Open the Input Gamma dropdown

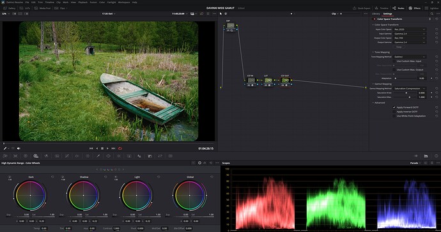409,33
